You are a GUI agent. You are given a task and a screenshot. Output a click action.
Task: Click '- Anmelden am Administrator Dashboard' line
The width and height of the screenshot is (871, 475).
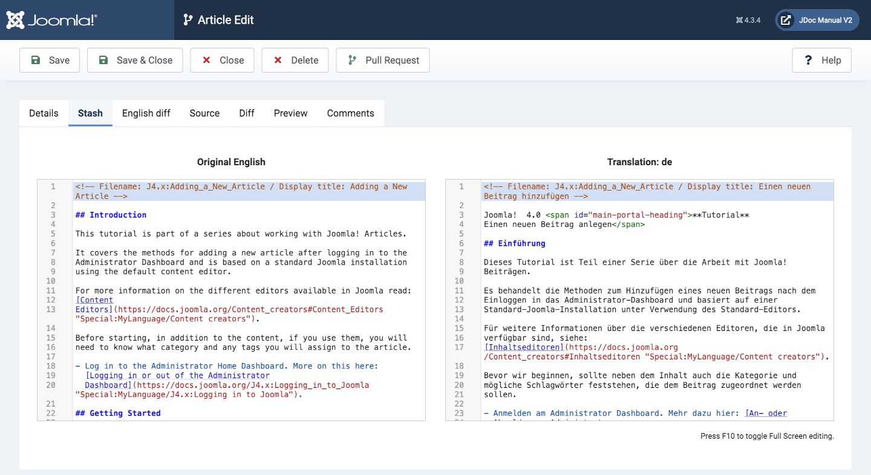[x=635, y=413]
